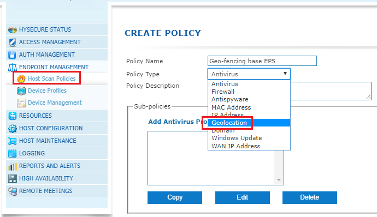Open the REMOTE MEETINGS section
The image size is (377, 217).
pos(57,191)
